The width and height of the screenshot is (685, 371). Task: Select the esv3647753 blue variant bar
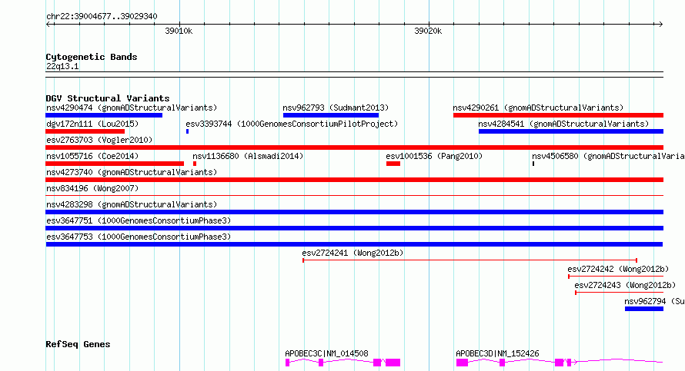pos(354,244)
